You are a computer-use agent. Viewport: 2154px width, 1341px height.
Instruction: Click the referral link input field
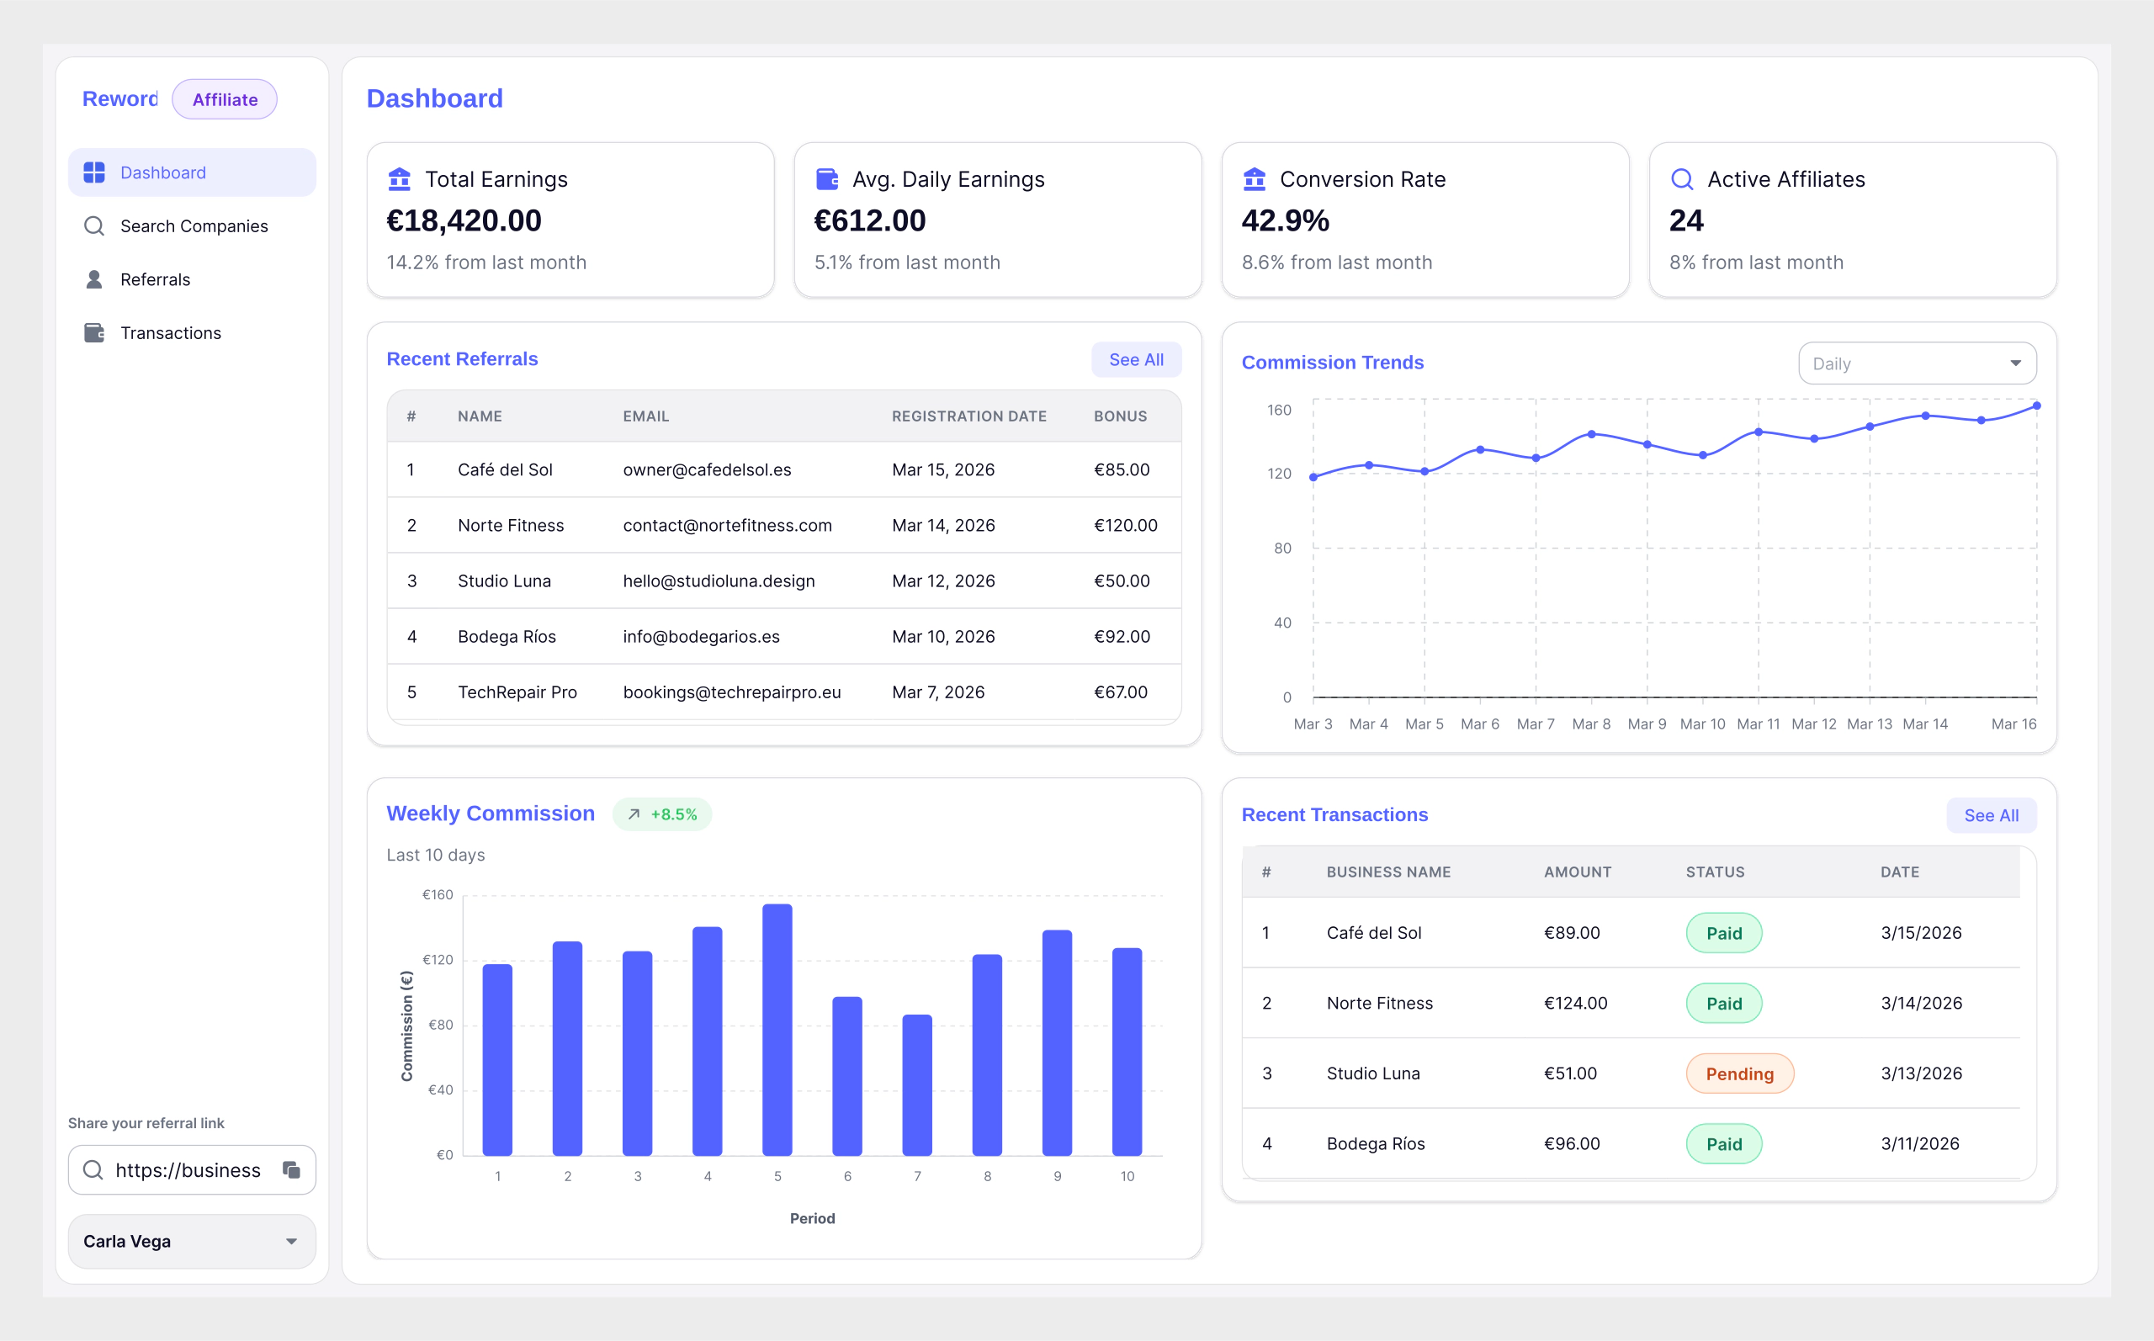tap(188, 1170)
